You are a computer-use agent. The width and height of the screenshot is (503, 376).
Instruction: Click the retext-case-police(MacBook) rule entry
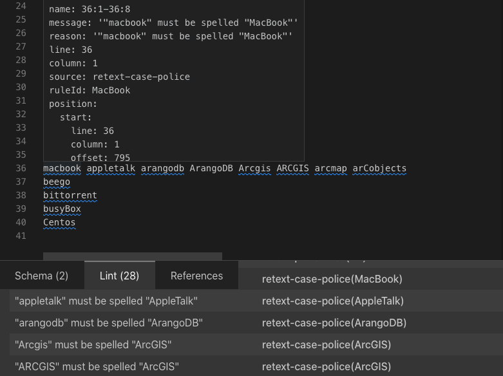coord(332,279)
